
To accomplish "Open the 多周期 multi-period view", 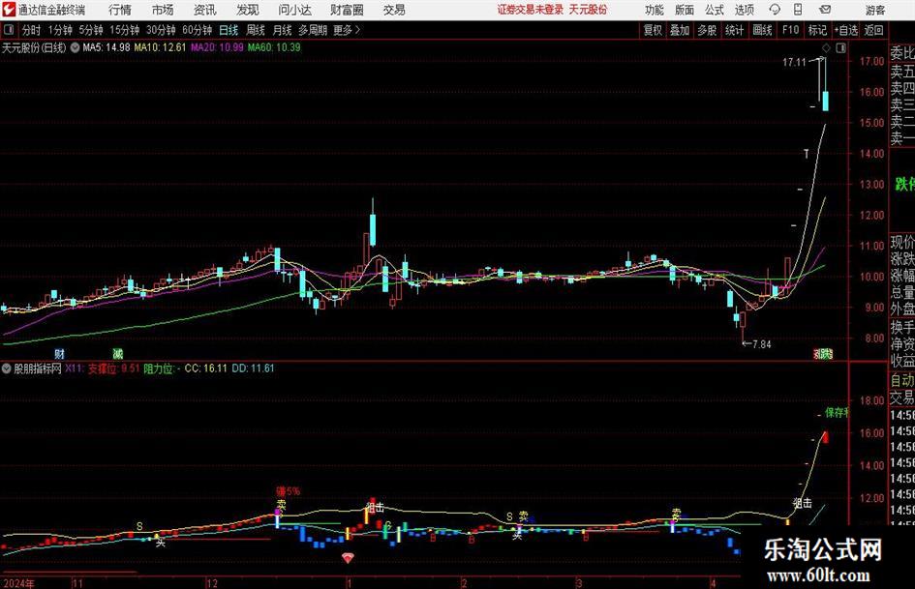I will (x=313, y=30).
